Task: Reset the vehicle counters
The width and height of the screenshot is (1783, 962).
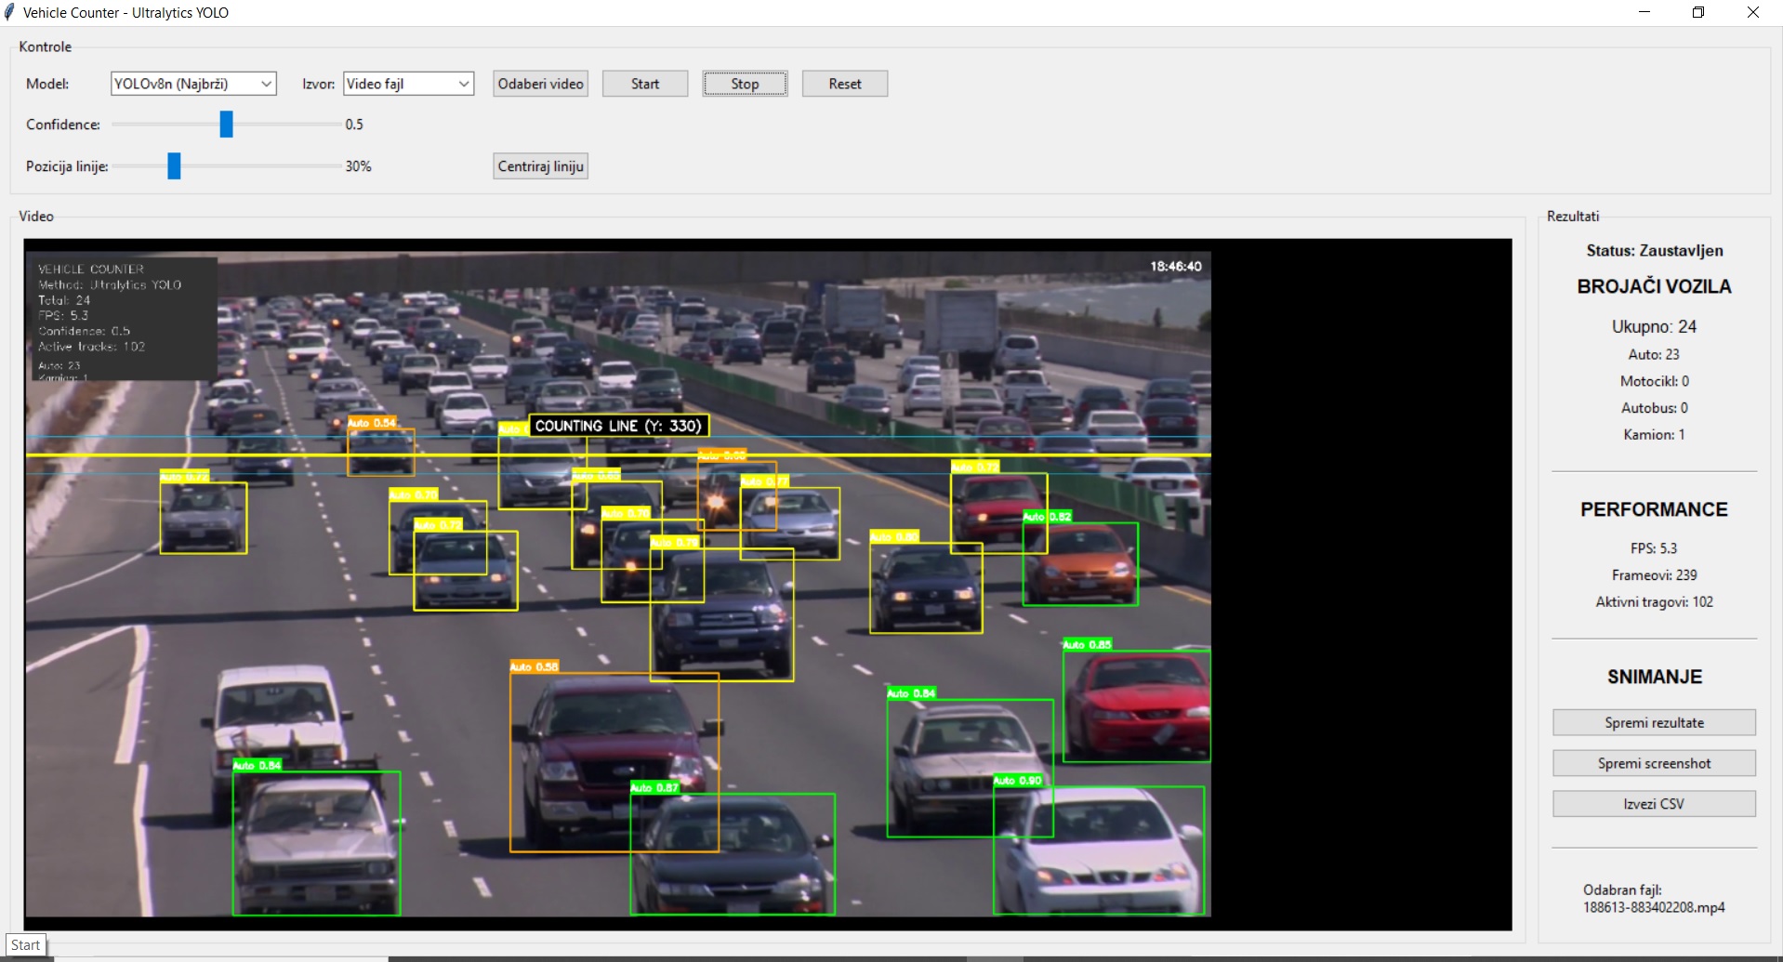Action: click(845, 84)
